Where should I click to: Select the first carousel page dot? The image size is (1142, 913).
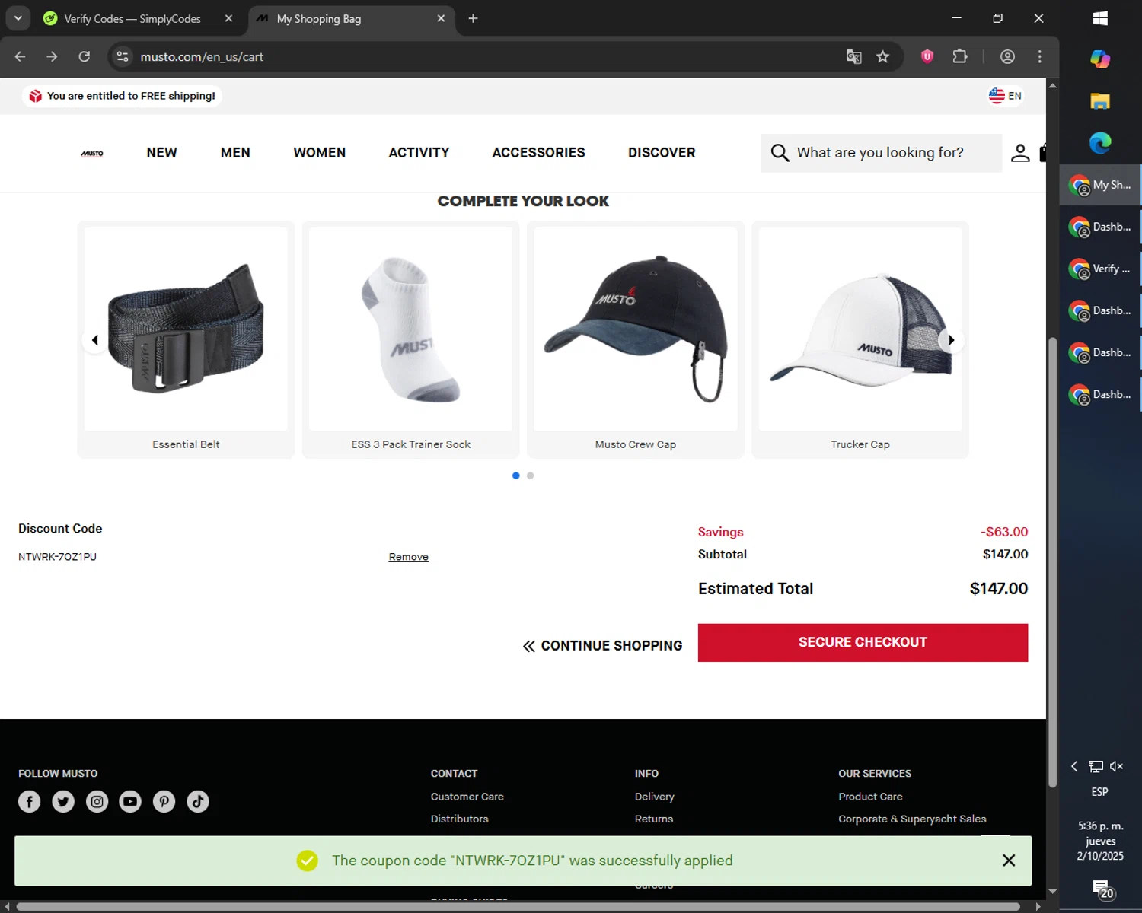516,476
